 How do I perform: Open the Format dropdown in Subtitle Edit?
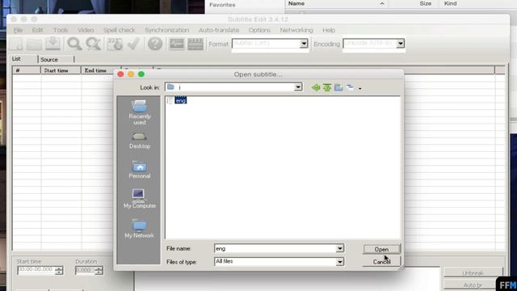click(304, 44)
